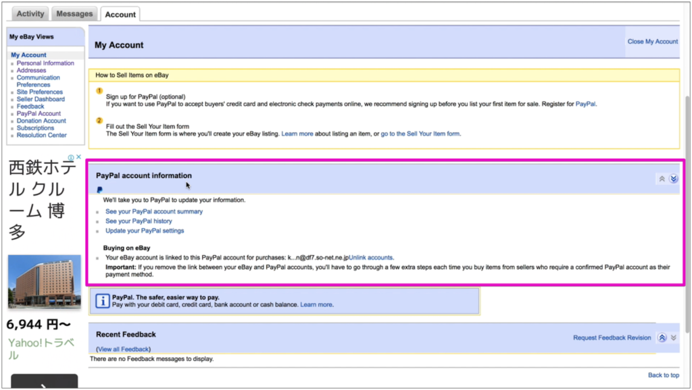Click the 'Recent Feedback' heading

tap(126, 335)
